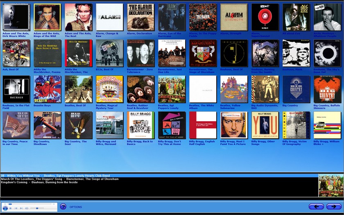
Task: Open the Beastie Boys album cover
Action: (48, 89)
